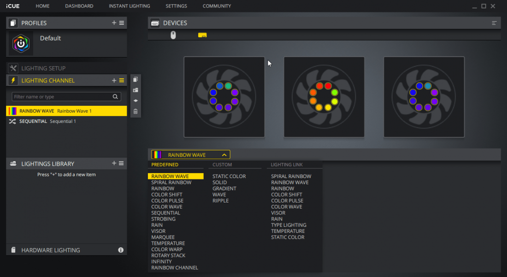Open the Lighting Channel options menu

[x=122, y=81]
